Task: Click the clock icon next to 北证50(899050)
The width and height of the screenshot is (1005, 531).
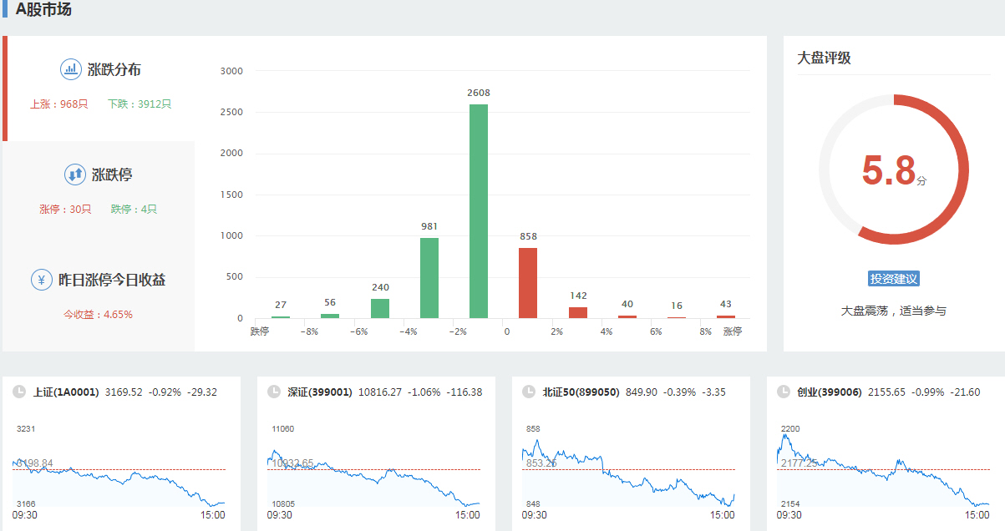Action: pyautogui.click(x=528, y=392)
